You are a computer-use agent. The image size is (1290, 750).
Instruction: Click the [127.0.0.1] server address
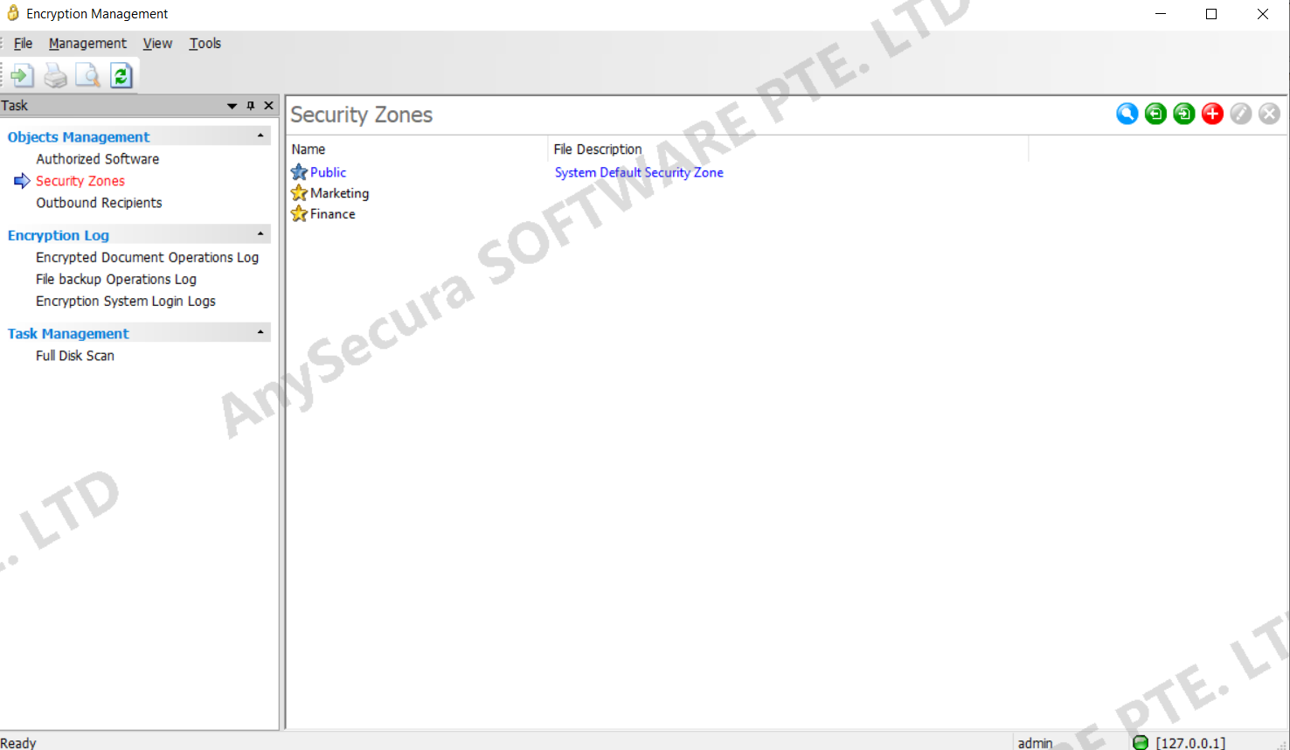1190,743
